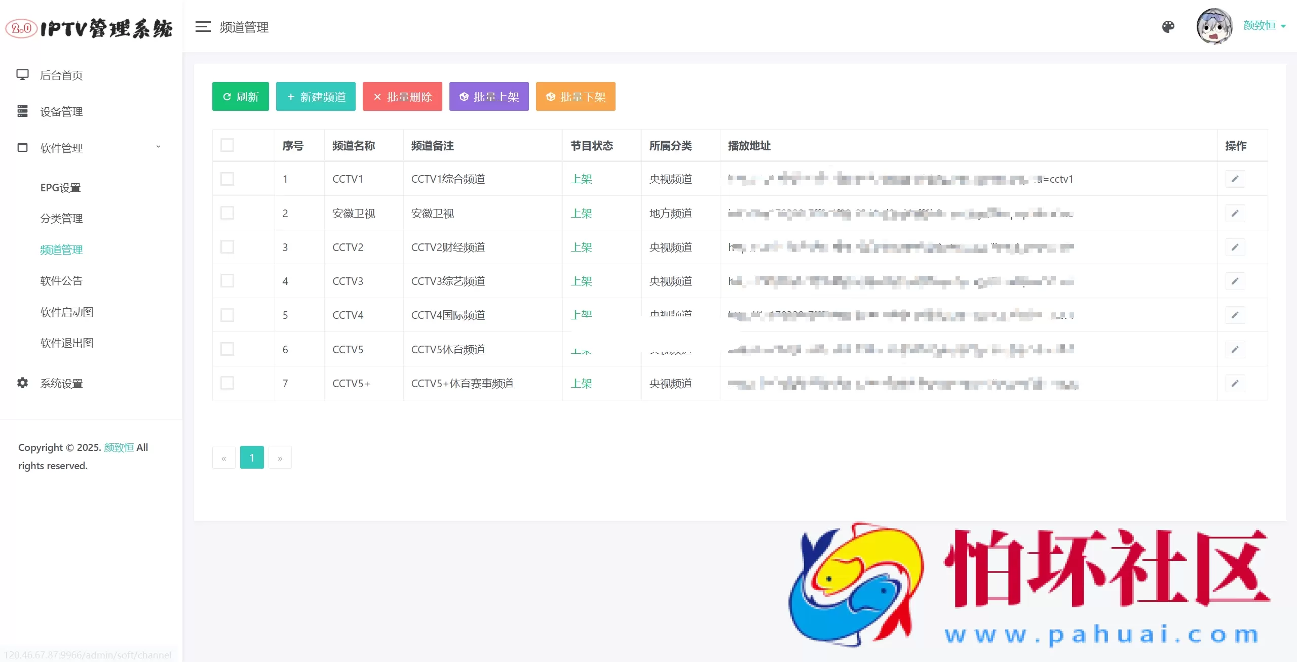Check the checkbox for row CCTV4
Viewport: 1297px width, 662px height.
(227, 315)
